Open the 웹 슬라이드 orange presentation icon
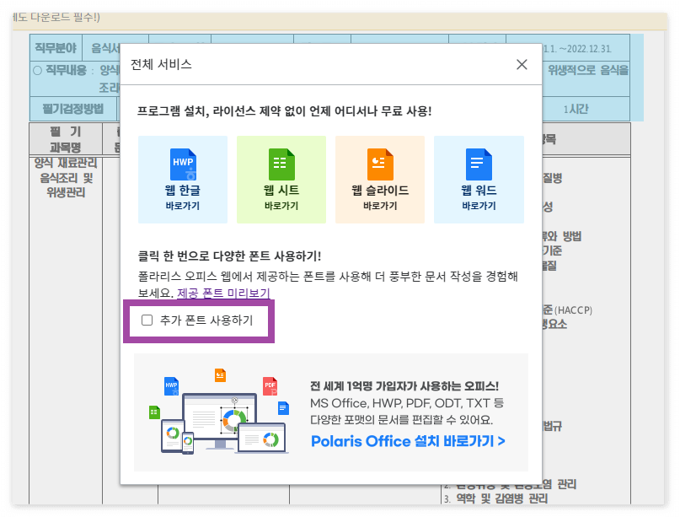 (380, 164)
